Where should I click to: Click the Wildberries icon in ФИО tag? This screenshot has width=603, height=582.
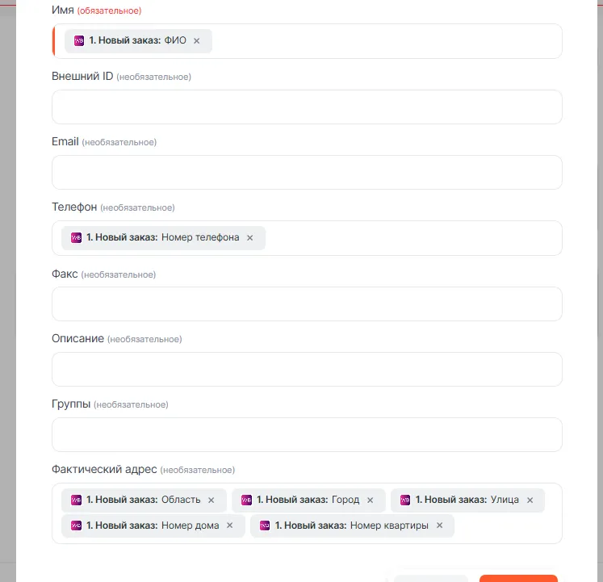[79, 41]
